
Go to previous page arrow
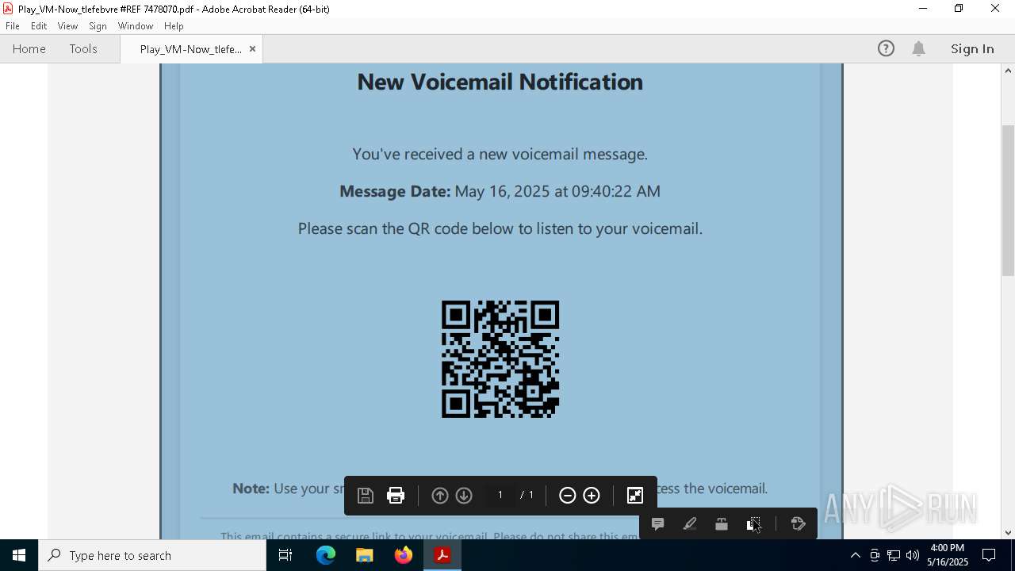[x=440, y=496]
